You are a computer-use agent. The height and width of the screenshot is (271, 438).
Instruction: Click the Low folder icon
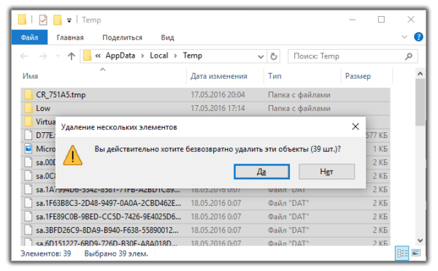point(28,108)
